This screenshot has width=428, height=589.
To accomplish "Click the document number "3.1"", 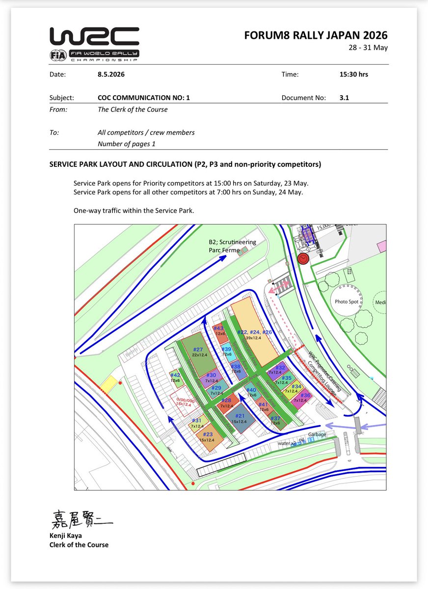I will pos(344,98).
